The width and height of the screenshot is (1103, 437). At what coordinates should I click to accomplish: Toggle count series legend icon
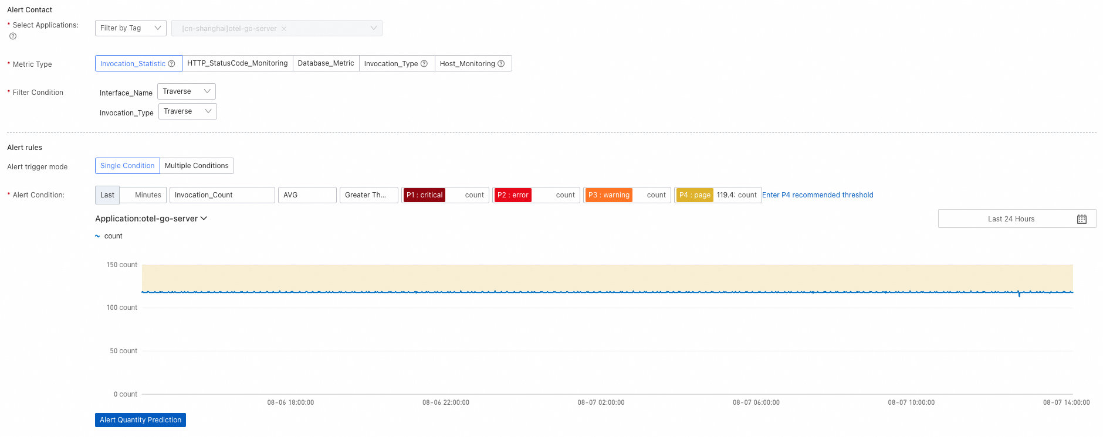97,236
